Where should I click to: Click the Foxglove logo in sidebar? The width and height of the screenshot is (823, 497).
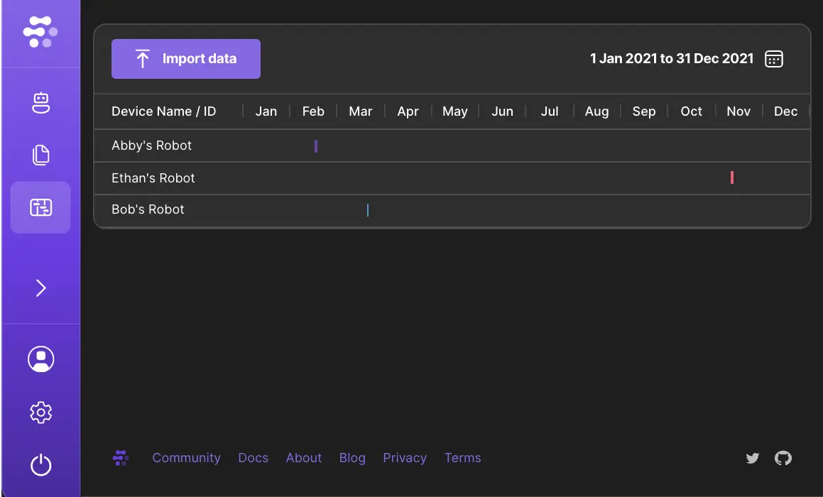pos(40,32)
